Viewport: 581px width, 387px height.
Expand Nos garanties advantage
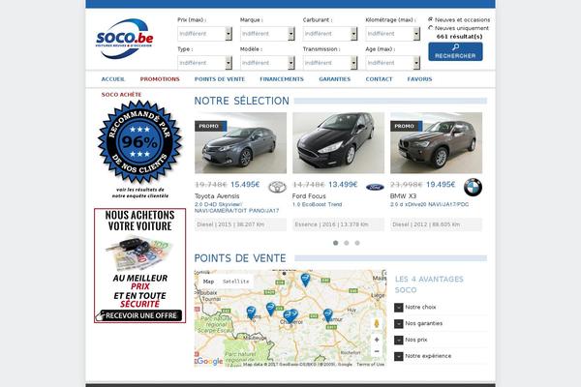click(423, 323)
